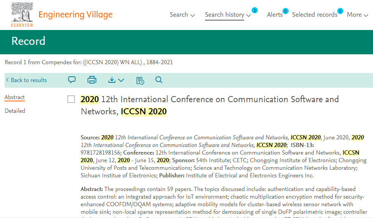The height and width of the screenshot is (218, 373).
Task: Click the Selected records count badge
Action: click(x=340, y=11)
